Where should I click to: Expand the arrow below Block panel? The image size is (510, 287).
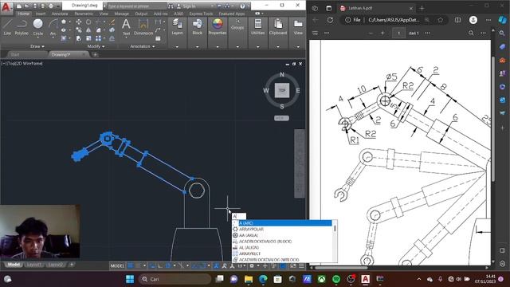197,46
